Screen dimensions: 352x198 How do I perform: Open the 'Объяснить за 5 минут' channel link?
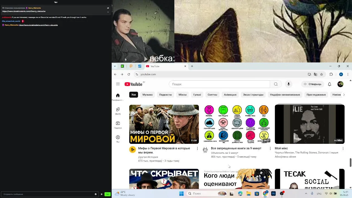224,153
